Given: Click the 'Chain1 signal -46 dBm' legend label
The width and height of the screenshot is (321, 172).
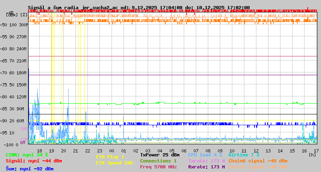Looking at the screenshot, I should tap(258, 167).
